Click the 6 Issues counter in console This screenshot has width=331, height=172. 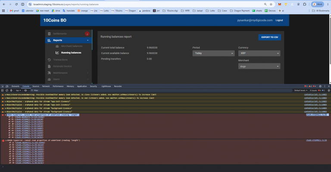tap(318, 91)
